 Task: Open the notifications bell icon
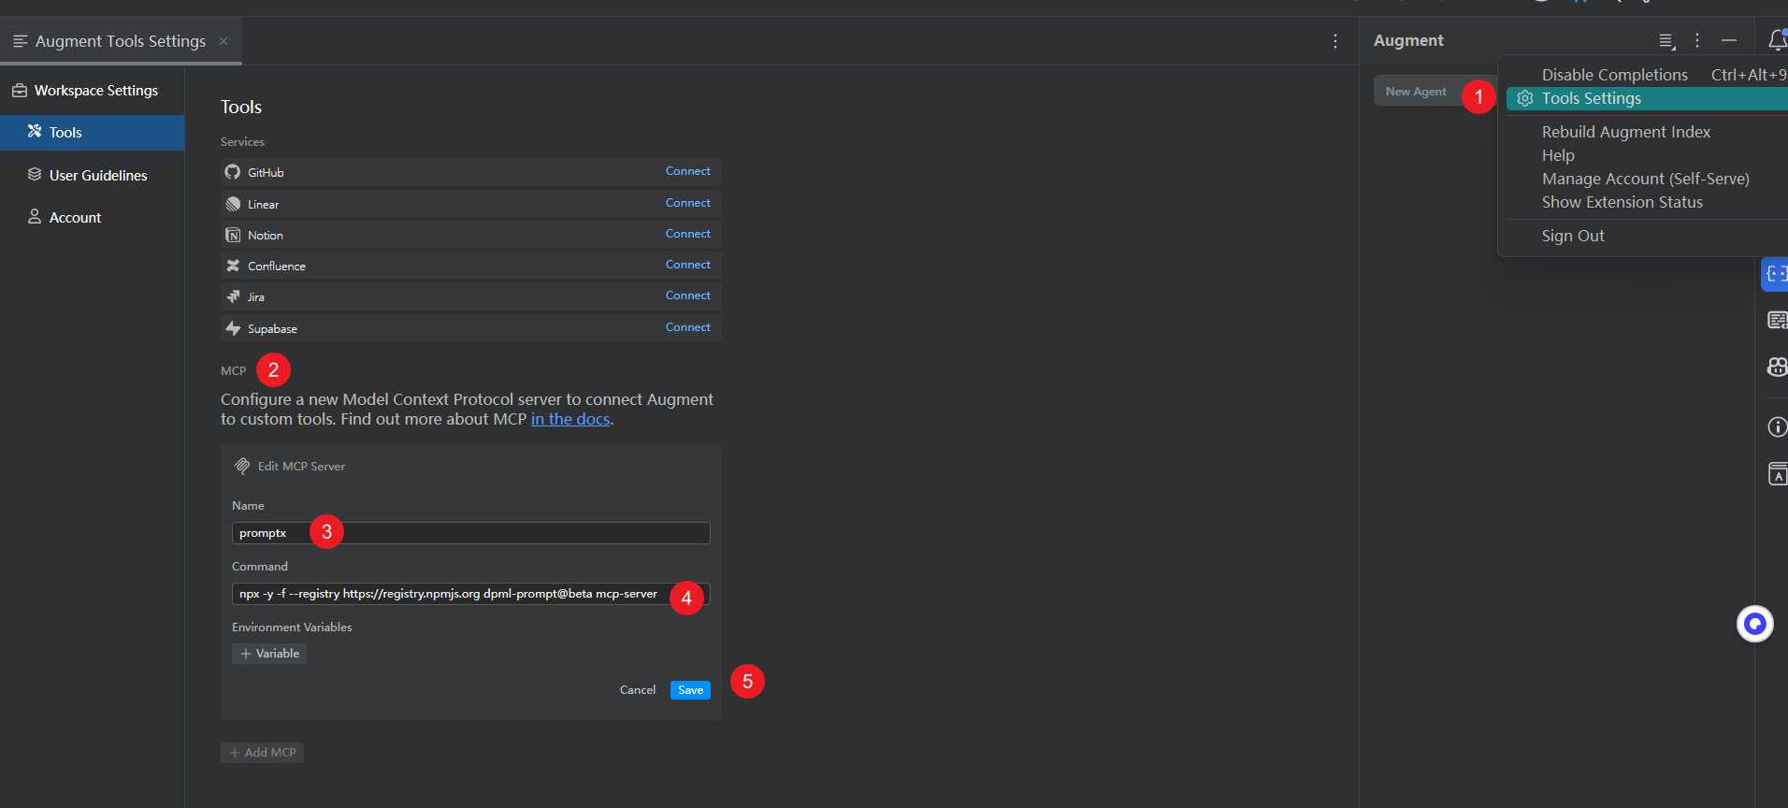[1778, 39]
